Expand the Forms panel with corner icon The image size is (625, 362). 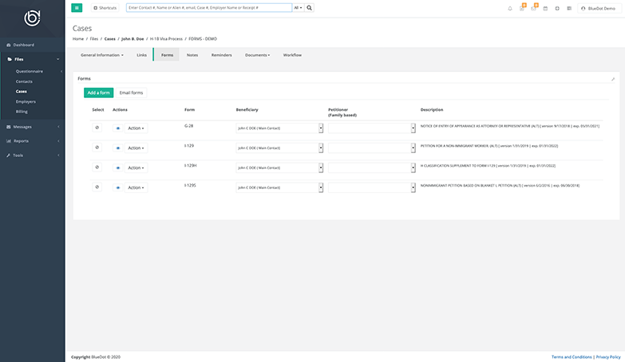coord(613,79)
